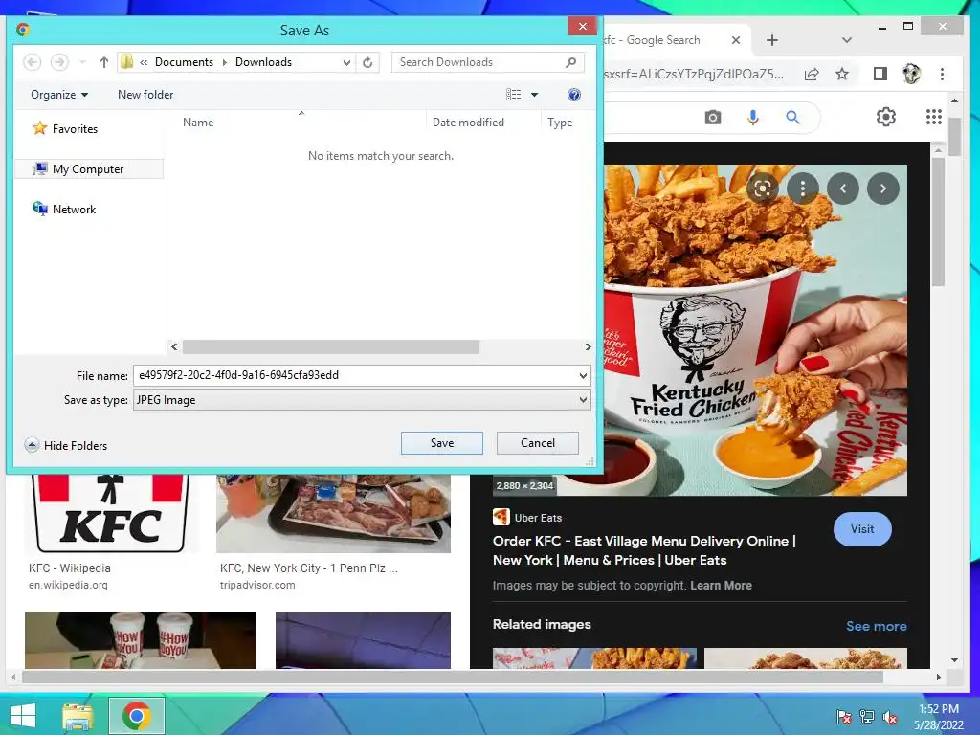Screen dimensions: 980x735
Task: Open the Learn More copyright link
Action: (x=721, y=586)
